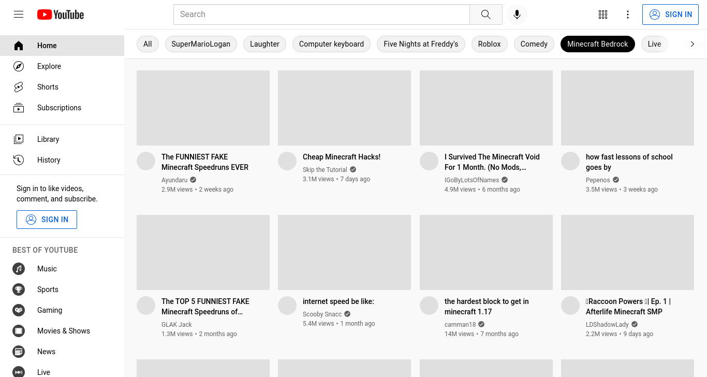Open 'The TOP 5 FUNNIEST FAKE' title
Viewport: 707px width, 377px height.
(x=205, y=307)
